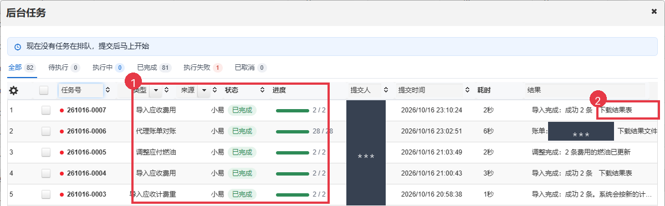Switch to the 已取消 tab
Image resolution: width=665 pixels, height=206 pixels.
pyautogui.click(x=250, y=68)
